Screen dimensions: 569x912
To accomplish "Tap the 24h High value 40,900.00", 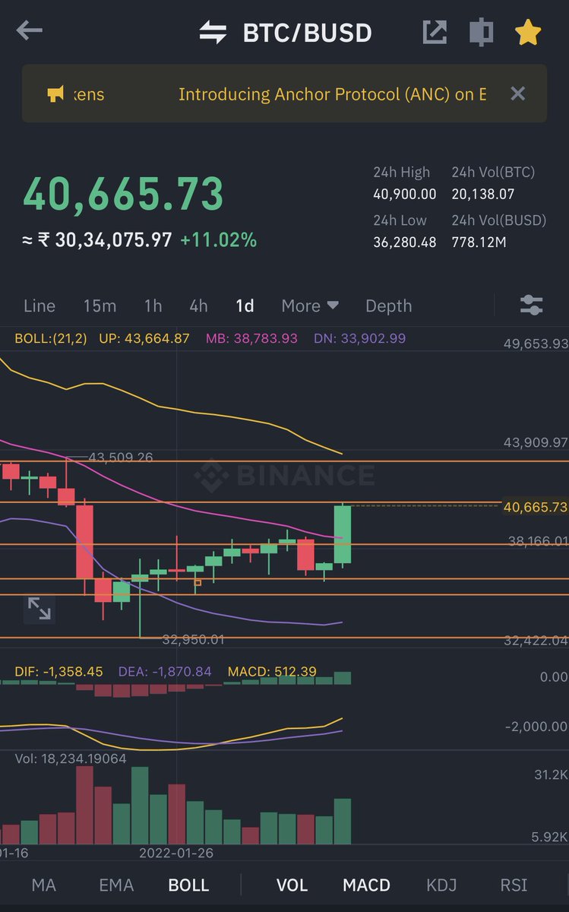I will [405, 195].
